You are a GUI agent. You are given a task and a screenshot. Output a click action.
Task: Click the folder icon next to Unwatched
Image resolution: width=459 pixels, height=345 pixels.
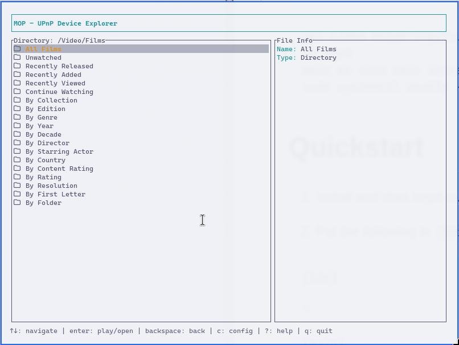tap(17, 57)
